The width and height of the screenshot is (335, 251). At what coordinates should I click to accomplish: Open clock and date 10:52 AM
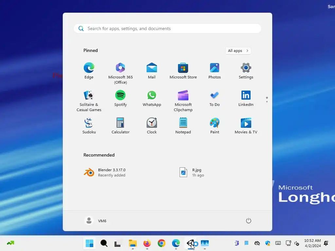[x=312, y=243]
